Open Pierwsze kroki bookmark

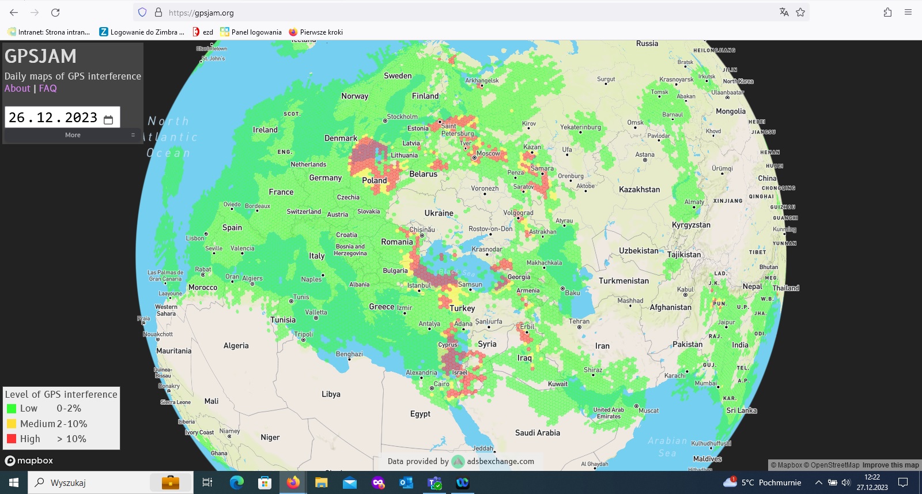coord(316,32)
